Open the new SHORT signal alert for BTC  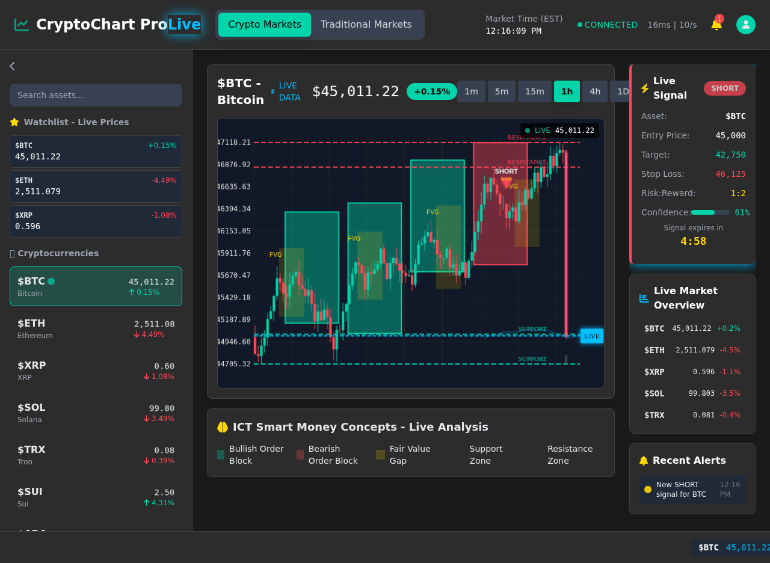(692, 489)
